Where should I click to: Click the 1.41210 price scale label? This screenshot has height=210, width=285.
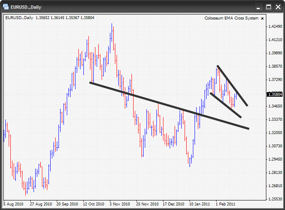point(275,40)
